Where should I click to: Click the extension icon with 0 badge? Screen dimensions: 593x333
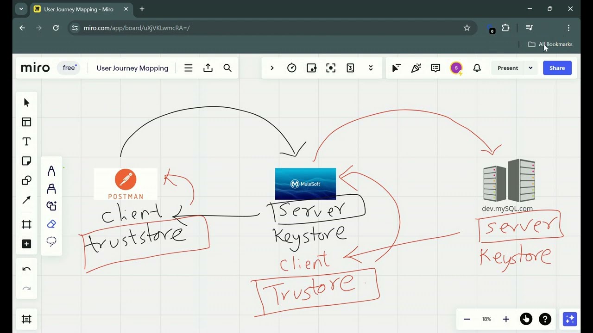pos(491,29)
